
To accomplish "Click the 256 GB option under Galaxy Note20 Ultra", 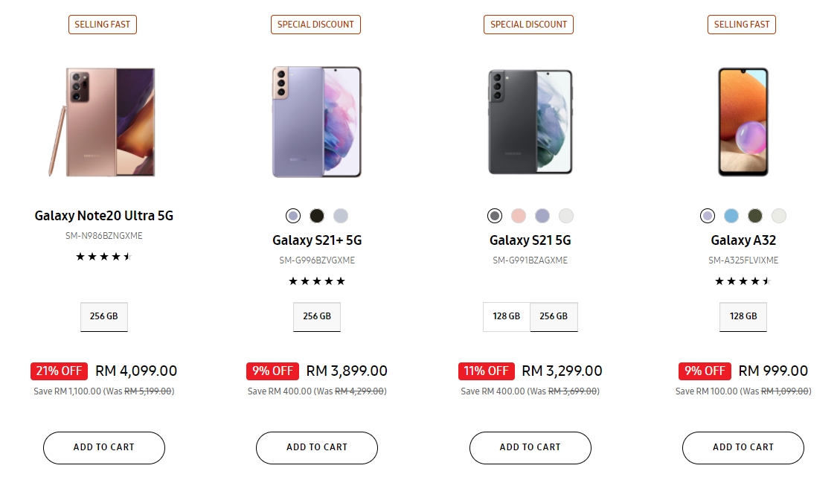I will pyautogui.click(x=103, y=316).
